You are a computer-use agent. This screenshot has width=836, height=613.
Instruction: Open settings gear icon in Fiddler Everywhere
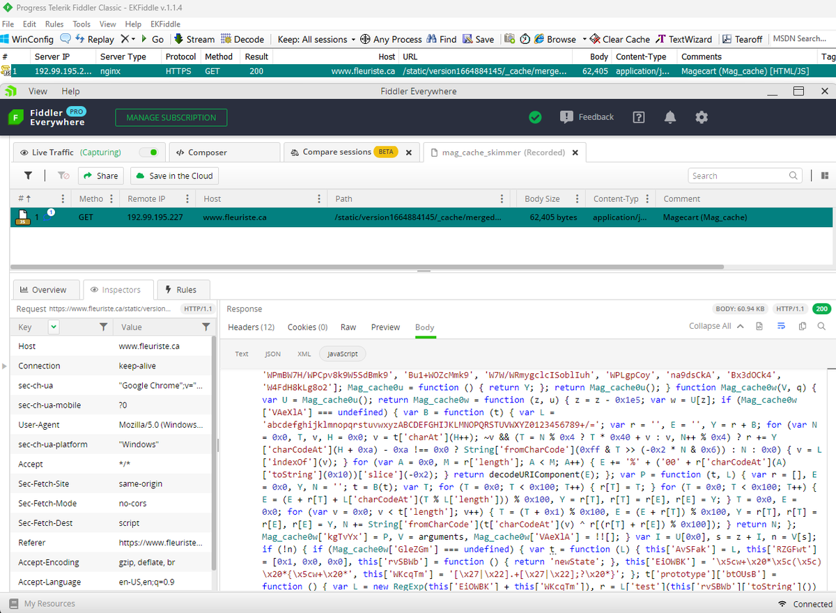pos(702,117)
